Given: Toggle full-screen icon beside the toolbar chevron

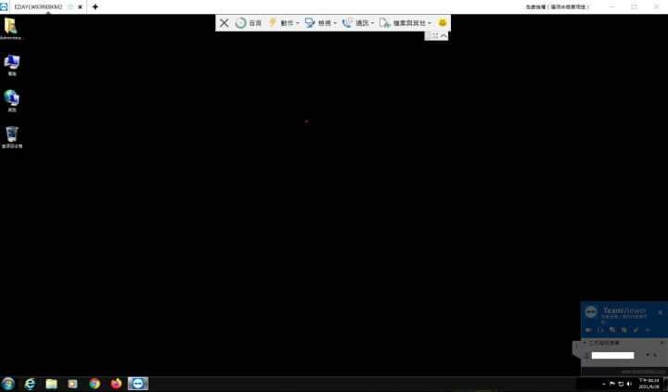Looking at the screenshot, I should [434, 36].
